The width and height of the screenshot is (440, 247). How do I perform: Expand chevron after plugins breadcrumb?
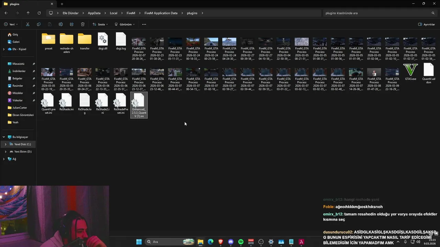click(202, 13)
